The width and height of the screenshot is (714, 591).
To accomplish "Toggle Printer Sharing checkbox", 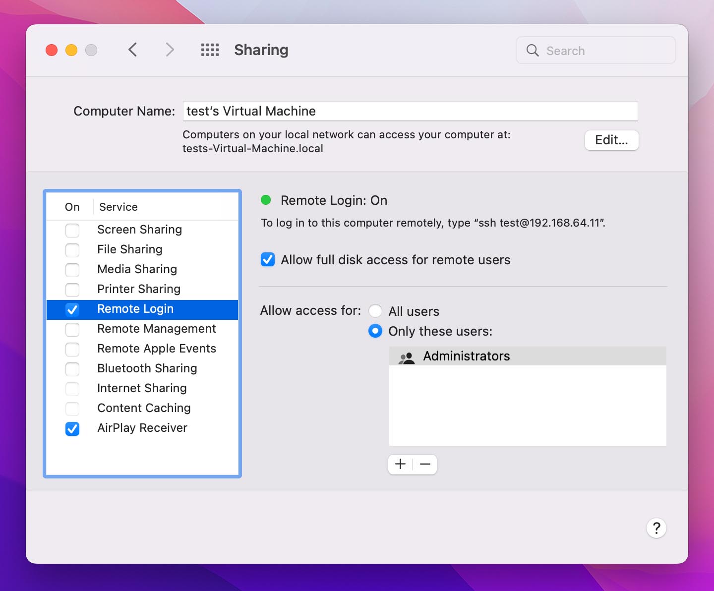I will pos(72,290).
